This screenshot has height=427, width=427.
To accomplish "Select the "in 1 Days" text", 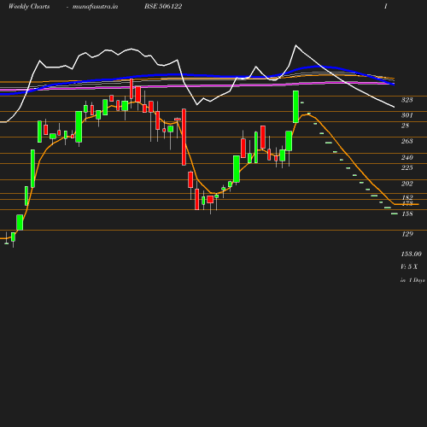I will 412,280.
